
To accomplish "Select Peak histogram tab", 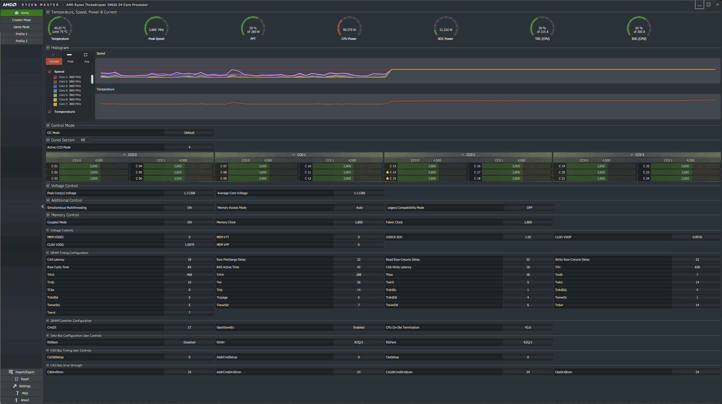I will 70,61.
